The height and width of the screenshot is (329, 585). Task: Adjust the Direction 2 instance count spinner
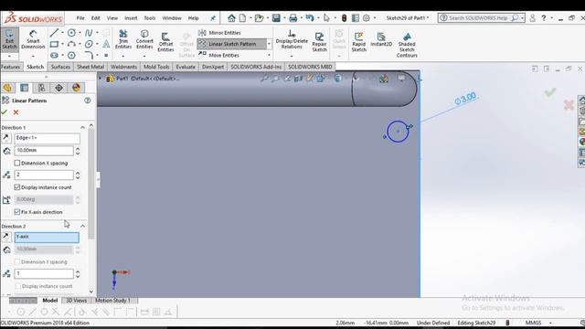click(x=78, y=274)
